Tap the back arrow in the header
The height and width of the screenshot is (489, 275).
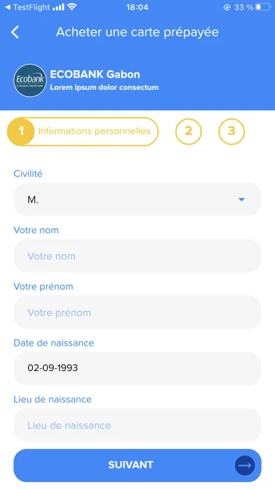pyautogui.click(x=15, y=32)
